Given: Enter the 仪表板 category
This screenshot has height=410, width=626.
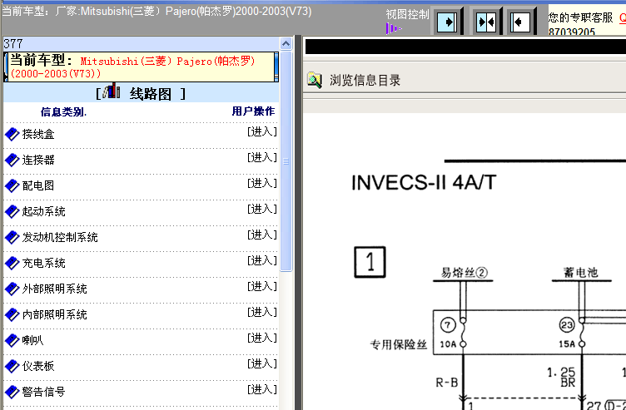Looking at the screenshot, I should [262, 363].
